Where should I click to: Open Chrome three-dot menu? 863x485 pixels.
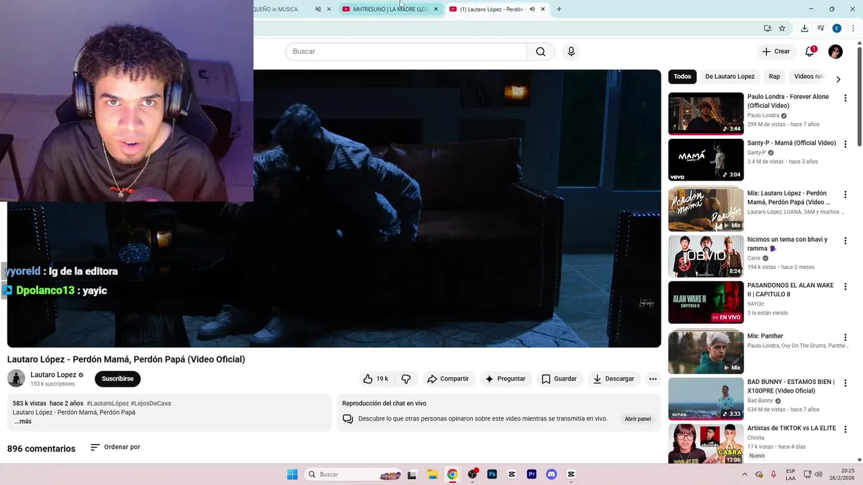853,28
